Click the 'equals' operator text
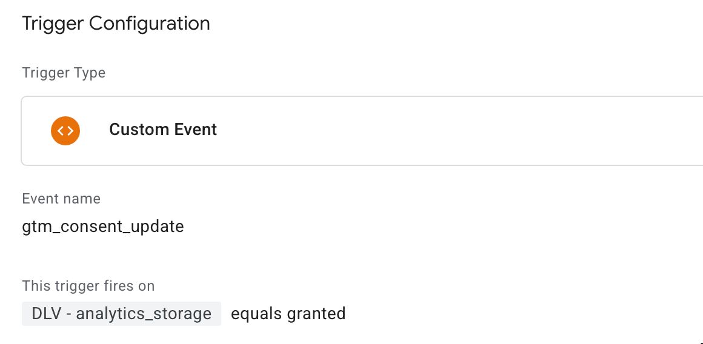Image resolution: width=703 pixels, height=344 pixels. point(256,314)
